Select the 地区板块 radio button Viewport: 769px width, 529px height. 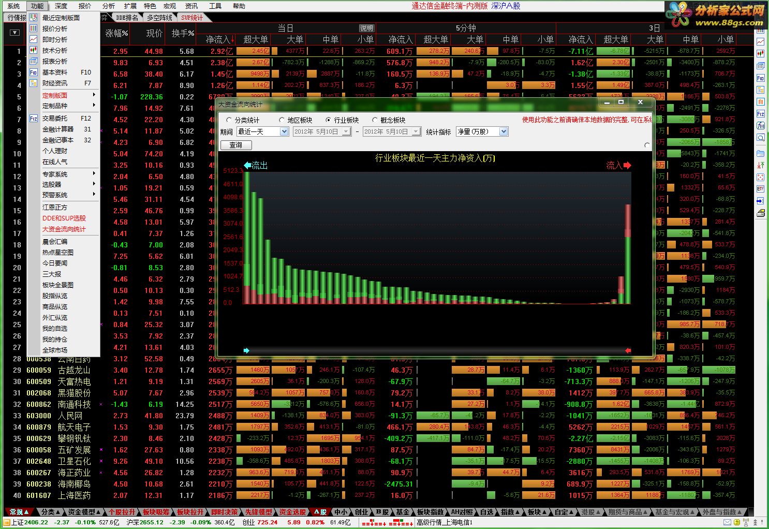click(x=282, y=120)
